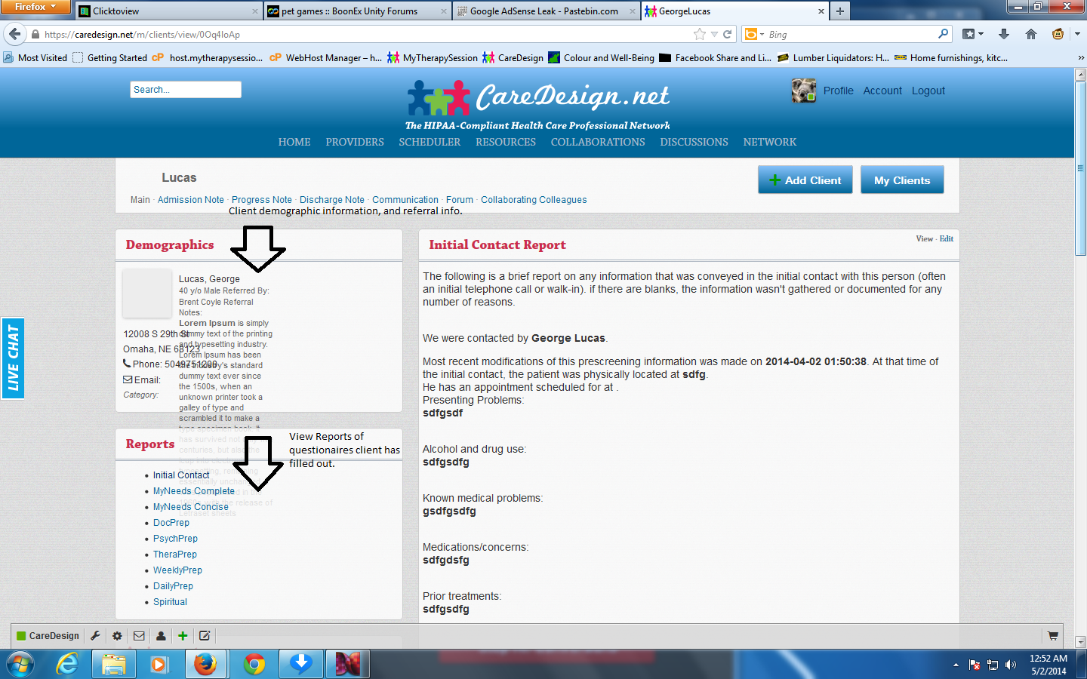Switch to the Google AdSense Leak tab
1087x679 pixels.
546,11
